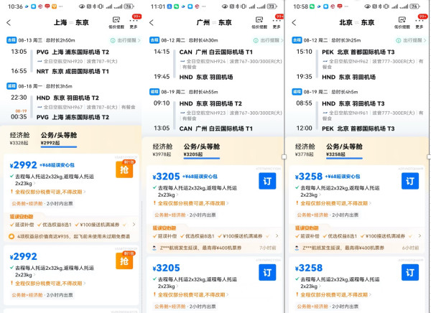
Task: Tap +¥68延误安心包 next to ¥3258
Action: click(x=343, y=177)
